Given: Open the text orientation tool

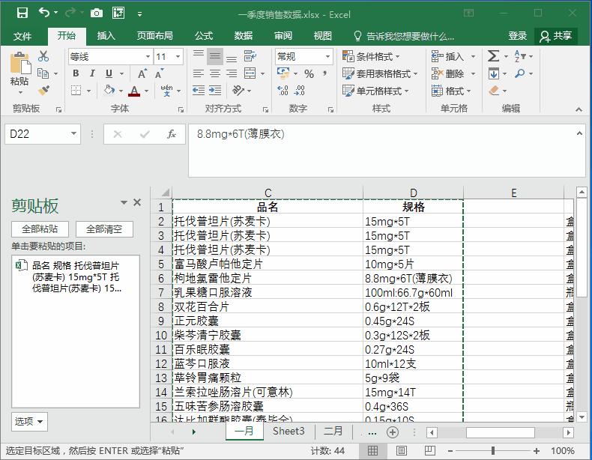Looking at the screenshot, I should 238,91.
